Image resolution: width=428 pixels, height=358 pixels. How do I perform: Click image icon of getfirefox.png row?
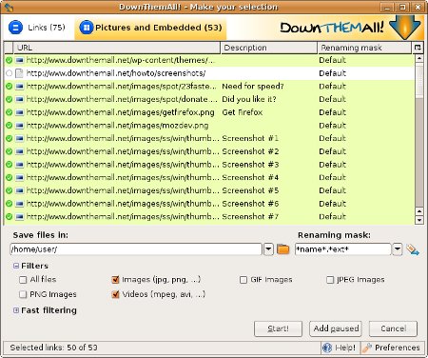click(x=20, y=112)
